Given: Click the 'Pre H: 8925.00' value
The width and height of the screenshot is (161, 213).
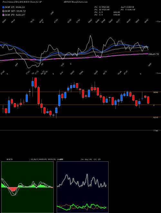Looking at the screenshot, I should (102, 10).
